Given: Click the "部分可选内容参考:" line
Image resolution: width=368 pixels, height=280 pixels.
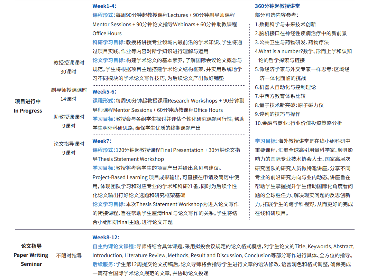Looking at the screenshot, I should (276, 15).
